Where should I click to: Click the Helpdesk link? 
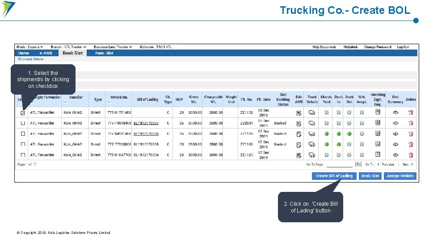coord(350,47)
